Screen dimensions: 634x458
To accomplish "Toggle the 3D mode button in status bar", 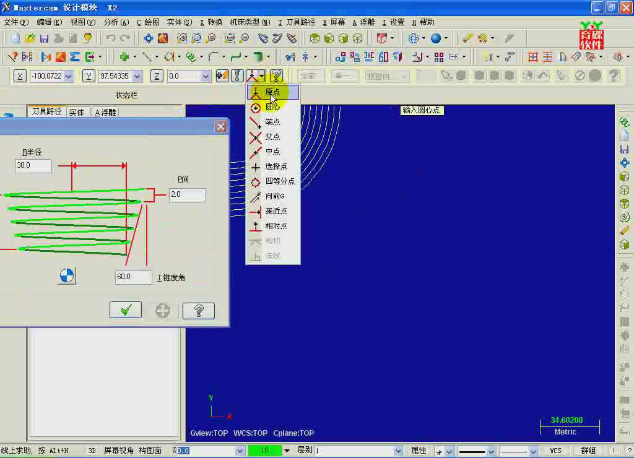I will [x=92, y=451].
